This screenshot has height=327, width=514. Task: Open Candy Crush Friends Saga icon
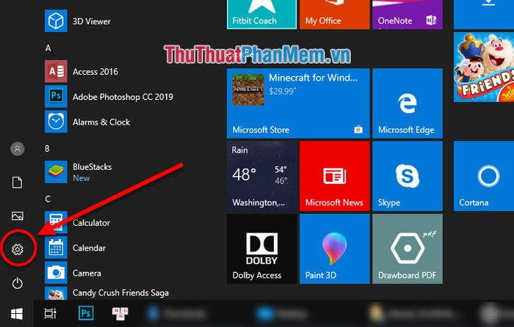(x=56, y=293)
